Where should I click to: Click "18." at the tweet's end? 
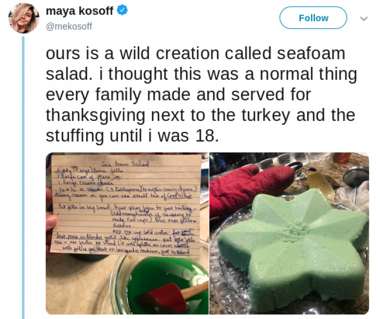[x=207, y=136]
